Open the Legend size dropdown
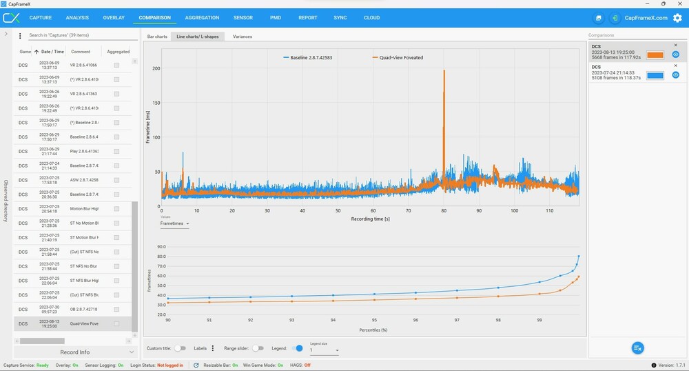 tap(325, 350)
